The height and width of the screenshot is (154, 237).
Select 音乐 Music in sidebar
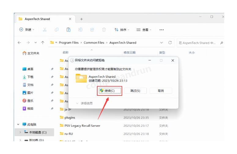click(x=28, y=101)
